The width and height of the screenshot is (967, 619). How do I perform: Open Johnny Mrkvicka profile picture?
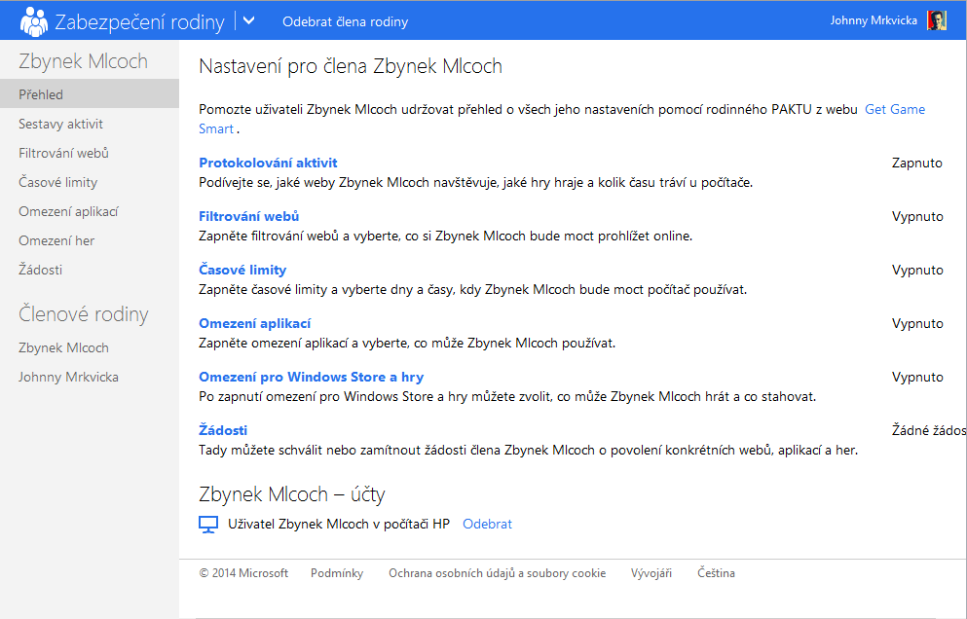pos(937,20)
